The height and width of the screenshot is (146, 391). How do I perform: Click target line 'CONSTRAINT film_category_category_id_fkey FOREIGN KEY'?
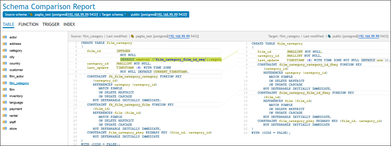click(x=310, y=65)
